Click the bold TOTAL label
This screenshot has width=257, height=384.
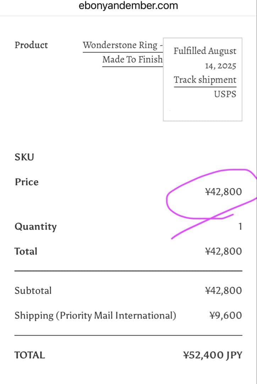coord(30,355)
